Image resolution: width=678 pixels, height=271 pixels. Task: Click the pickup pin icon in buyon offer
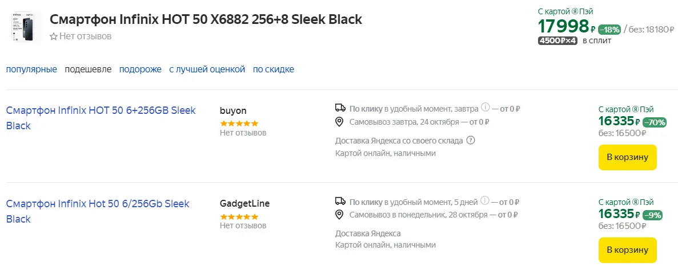click(x=339, y=121)
